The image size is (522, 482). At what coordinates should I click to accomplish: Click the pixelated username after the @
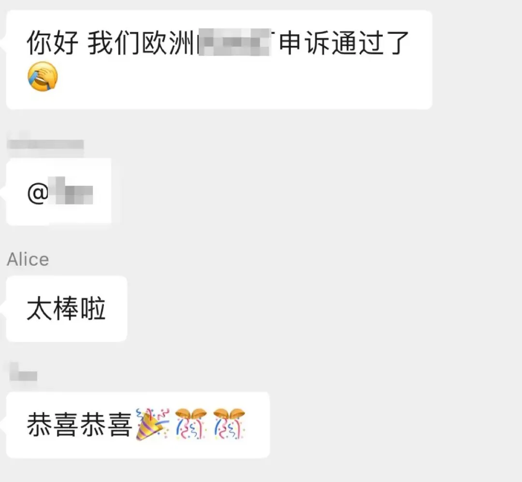click(x=71, y=190)
